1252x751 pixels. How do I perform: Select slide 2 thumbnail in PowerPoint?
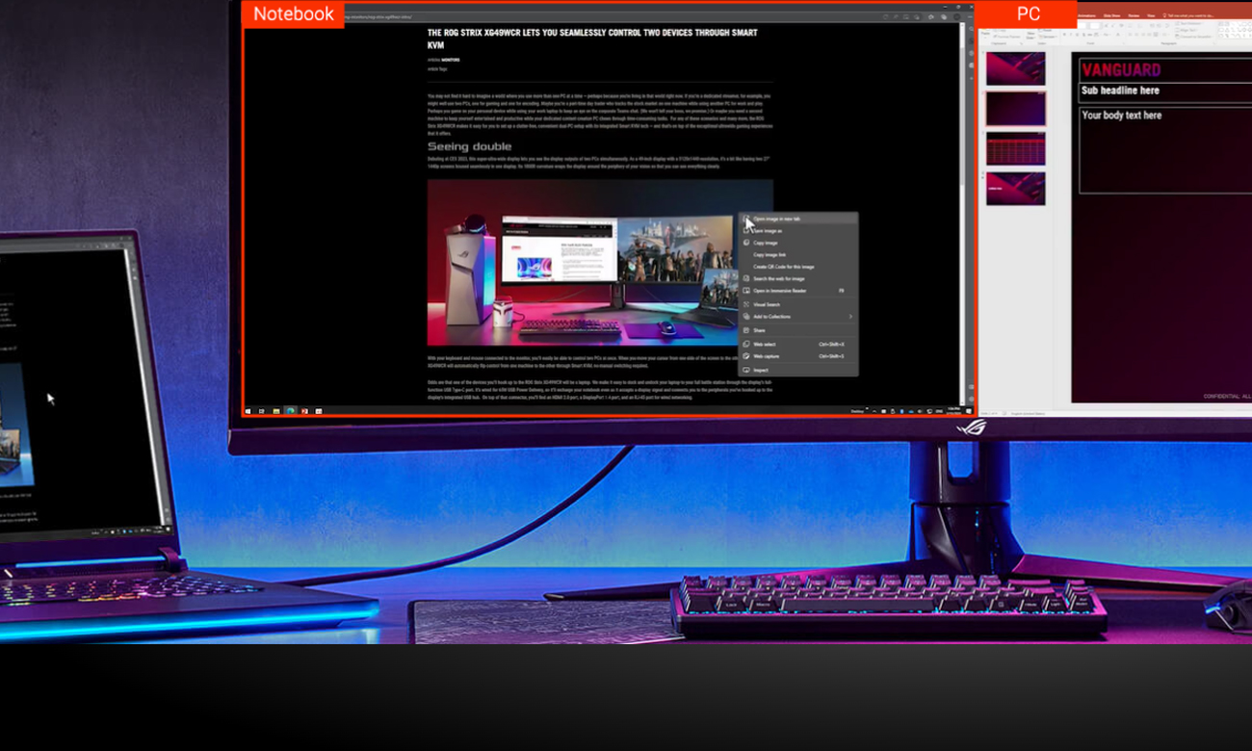1015,110
